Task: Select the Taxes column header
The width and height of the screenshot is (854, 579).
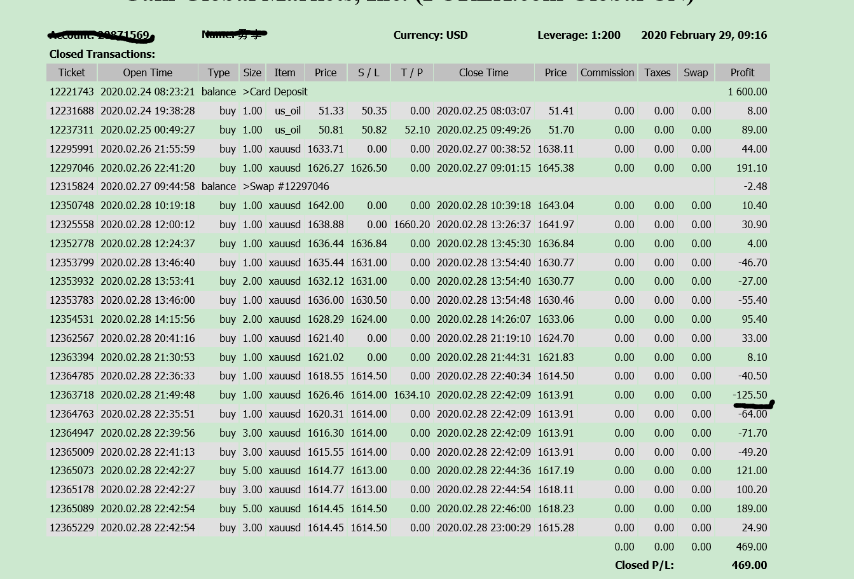Action: click(658, 72)
